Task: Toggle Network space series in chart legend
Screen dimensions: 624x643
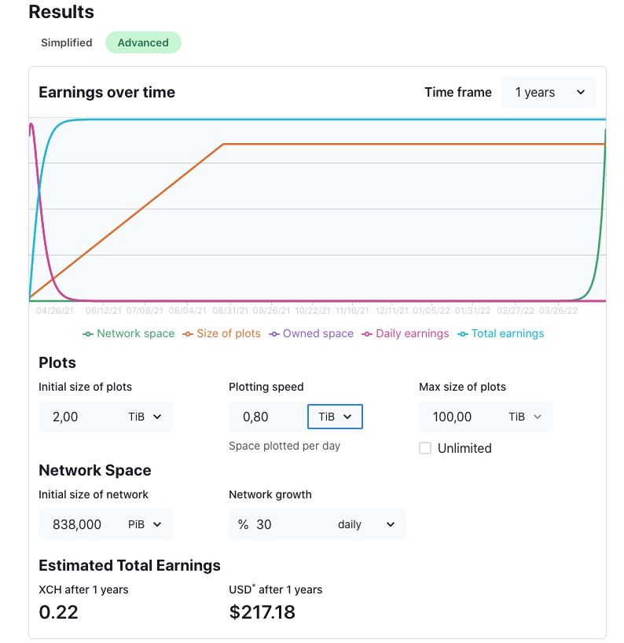Action: [128, 333]
